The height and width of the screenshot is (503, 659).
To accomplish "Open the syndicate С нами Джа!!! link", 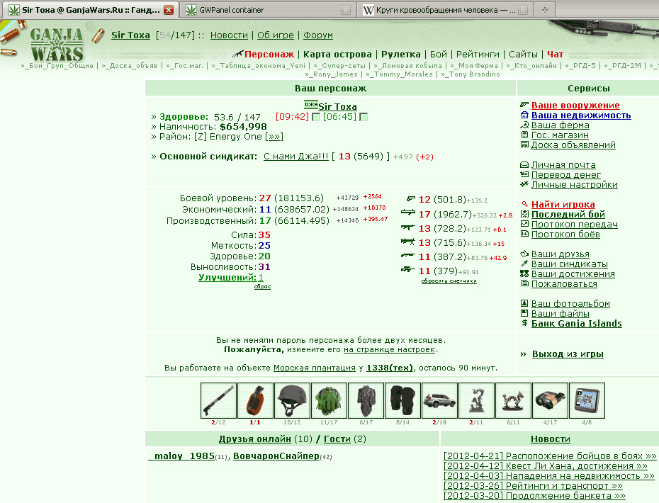I will [x=296, y=157].
